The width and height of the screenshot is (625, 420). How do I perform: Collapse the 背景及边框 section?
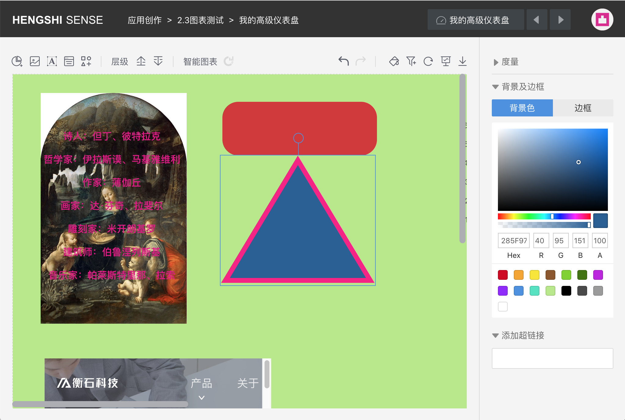tap(518, 87)
